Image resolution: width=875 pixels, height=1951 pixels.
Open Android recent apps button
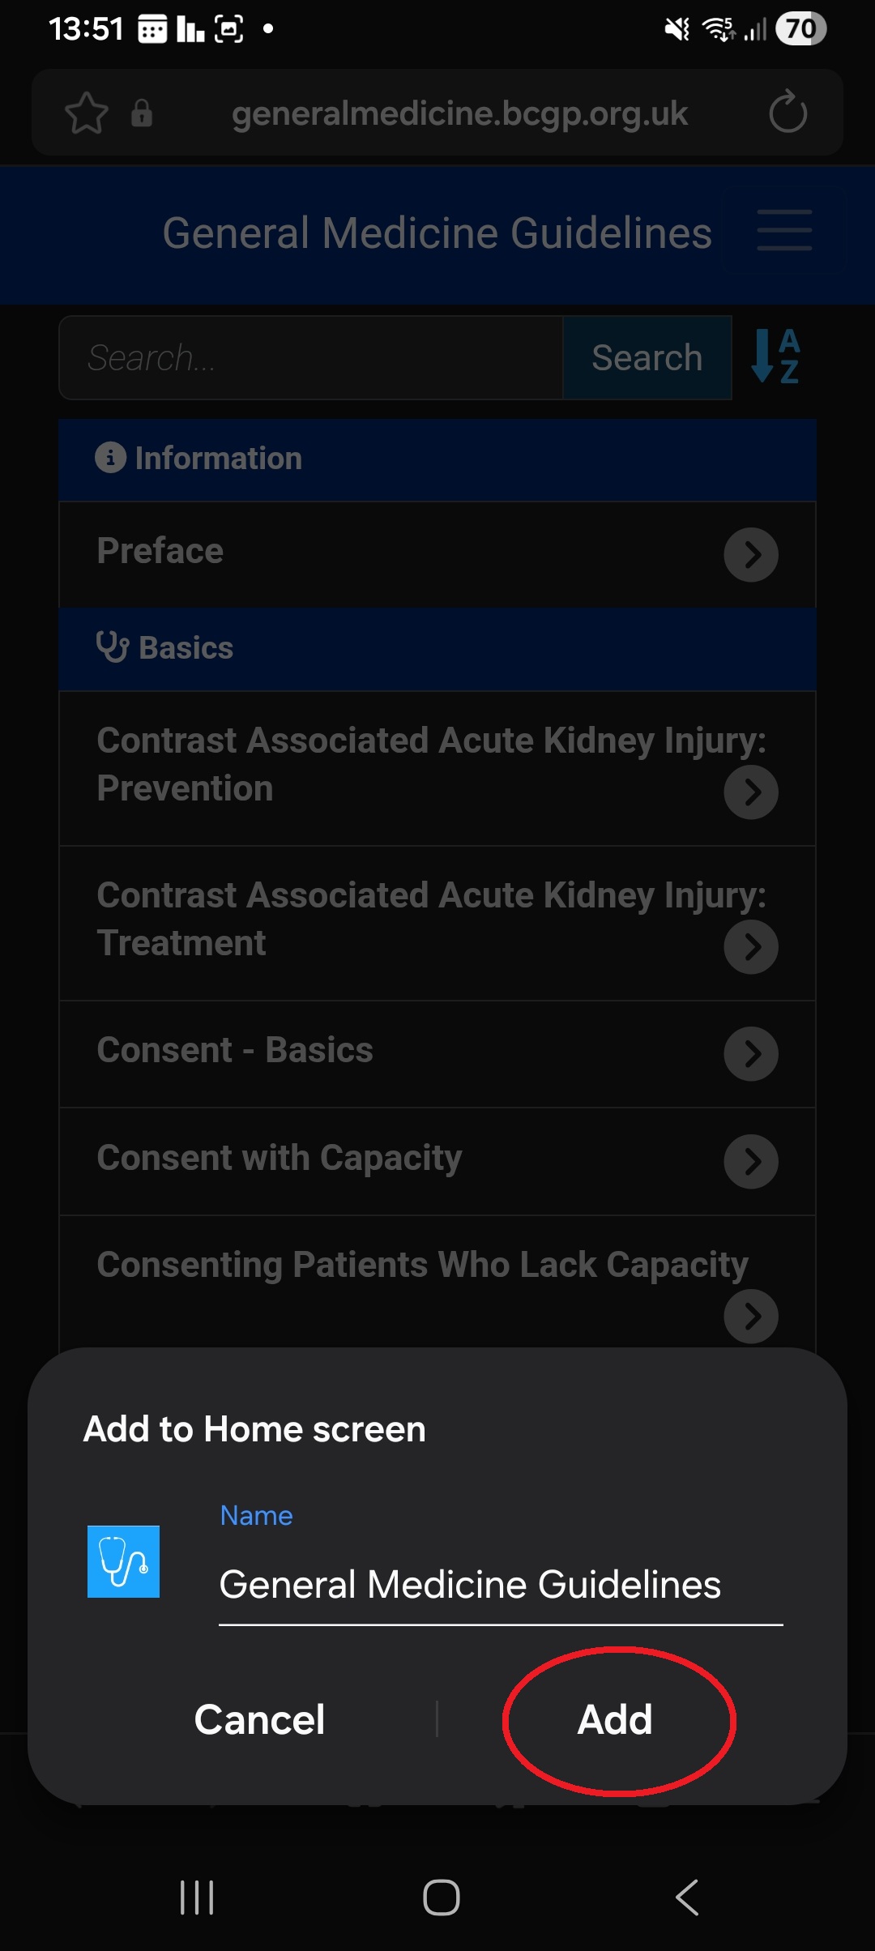point(197,1898)
